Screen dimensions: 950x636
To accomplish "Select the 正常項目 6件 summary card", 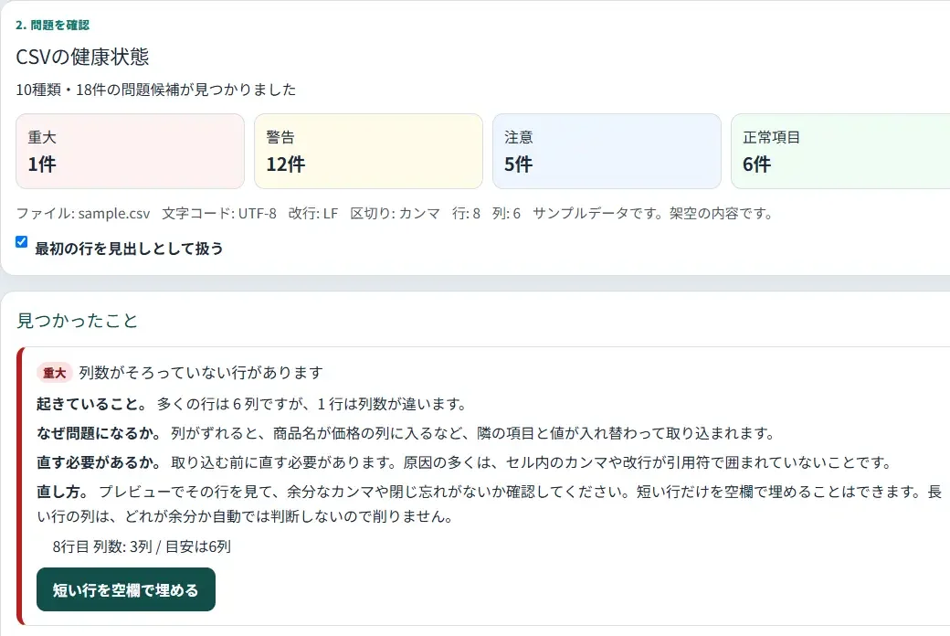I will click(x=841, y=151).
